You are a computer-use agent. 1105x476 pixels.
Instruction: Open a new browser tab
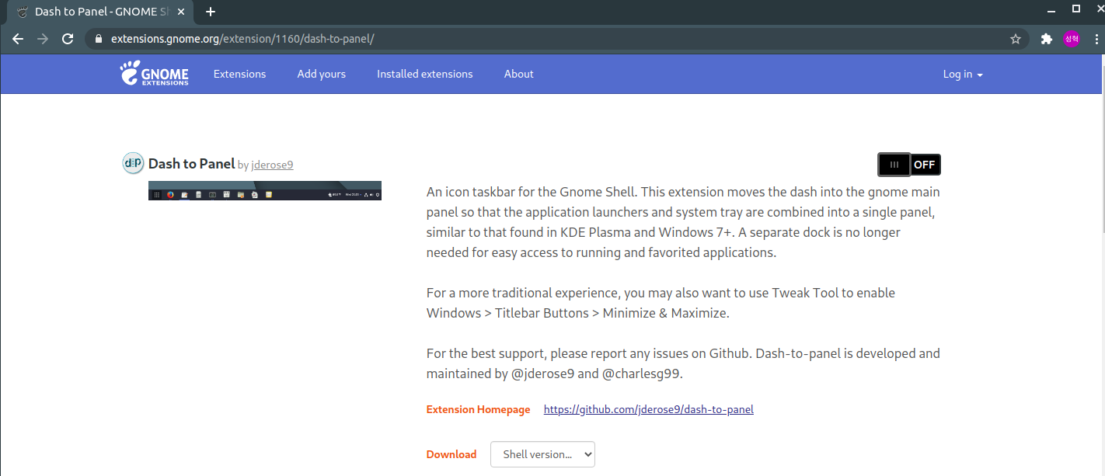(211, 12)
